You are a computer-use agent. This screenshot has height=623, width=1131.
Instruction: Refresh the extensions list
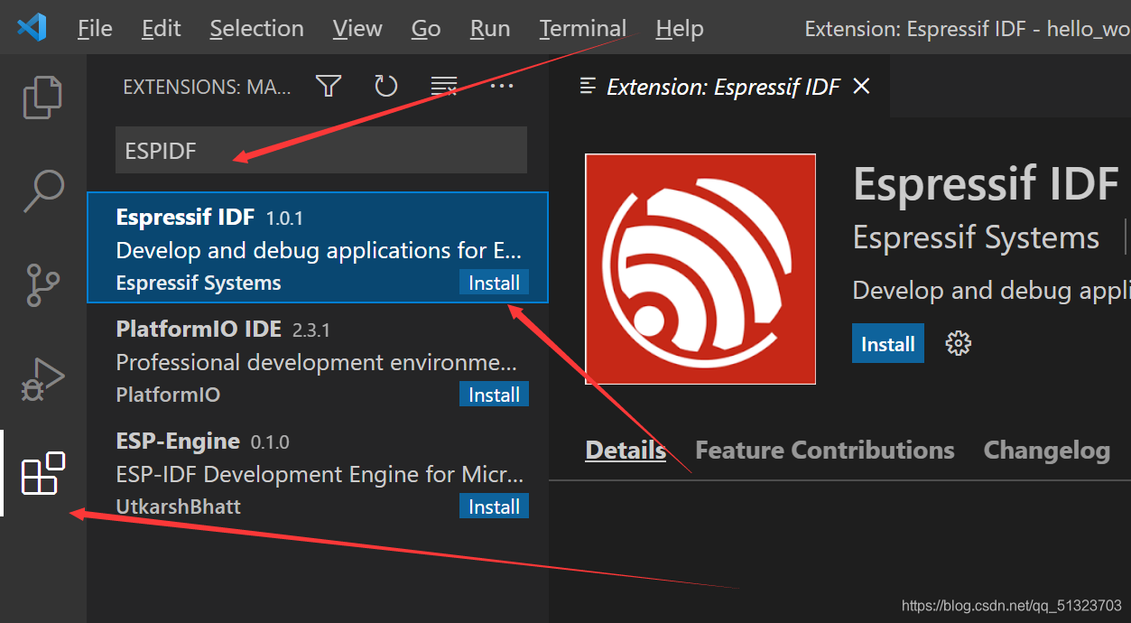pos(386,87)
